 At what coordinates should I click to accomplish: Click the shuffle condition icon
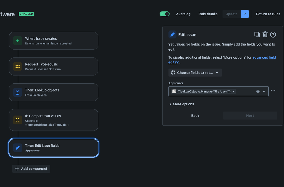[18, 67]
